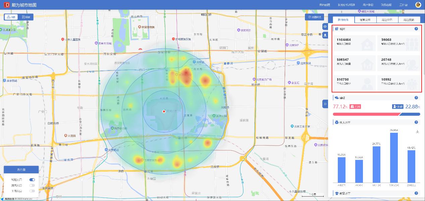Viewport: 425px width, 201px height.
Task: Toggle the third heatmap switch (工作人口)
Action: pos(32,191)
